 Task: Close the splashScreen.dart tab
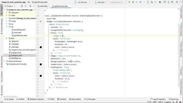[69, 6]
